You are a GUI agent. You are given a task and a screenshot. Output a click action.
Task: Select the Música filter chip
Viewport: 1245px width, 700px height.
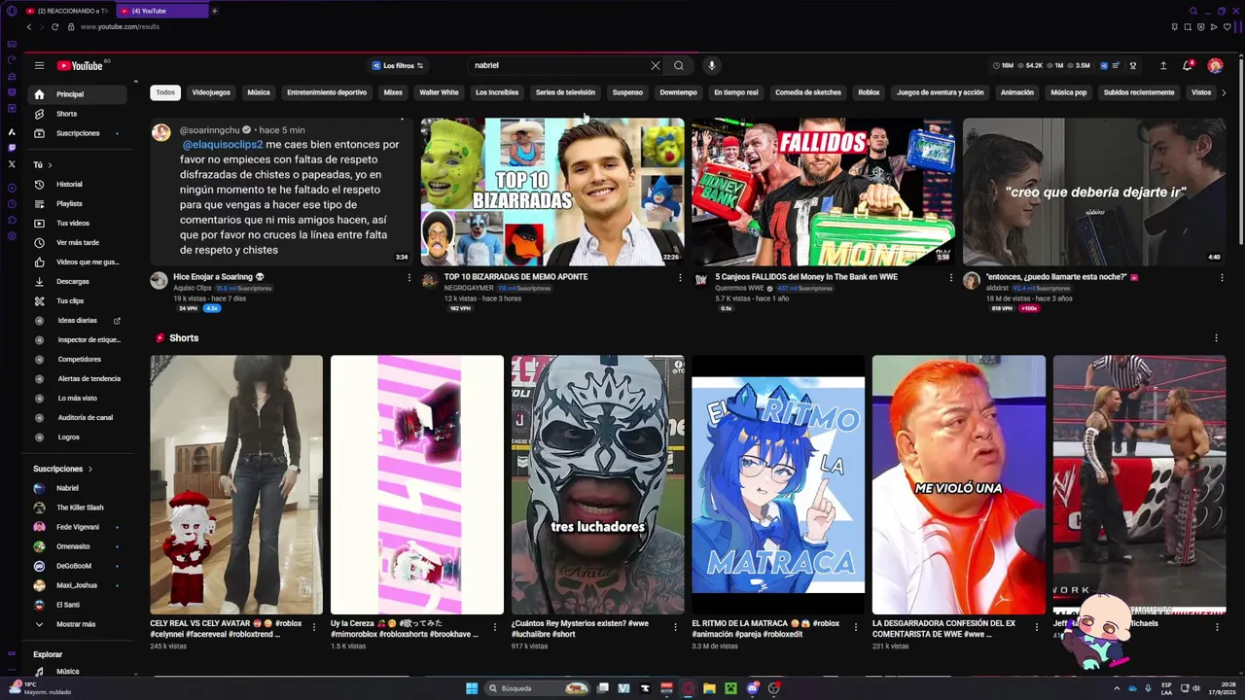click(x=259, y=92)
